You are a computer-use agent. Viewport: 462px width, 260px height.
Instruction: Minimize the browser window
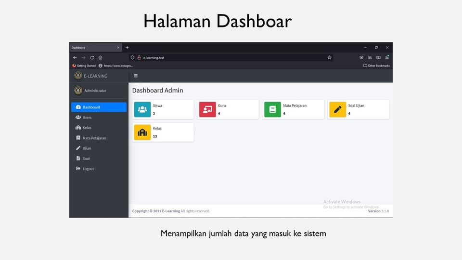365,48
